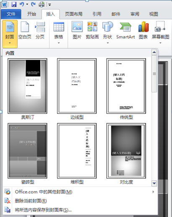Open the 引用 tab
Image resolution: width=172 pixels, height=217 pixels.
[x=97, y=14]
